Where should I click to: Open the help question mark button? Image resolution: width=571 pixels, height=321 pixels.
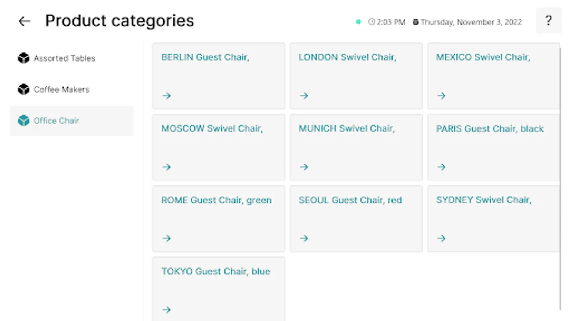coord(549,21)
